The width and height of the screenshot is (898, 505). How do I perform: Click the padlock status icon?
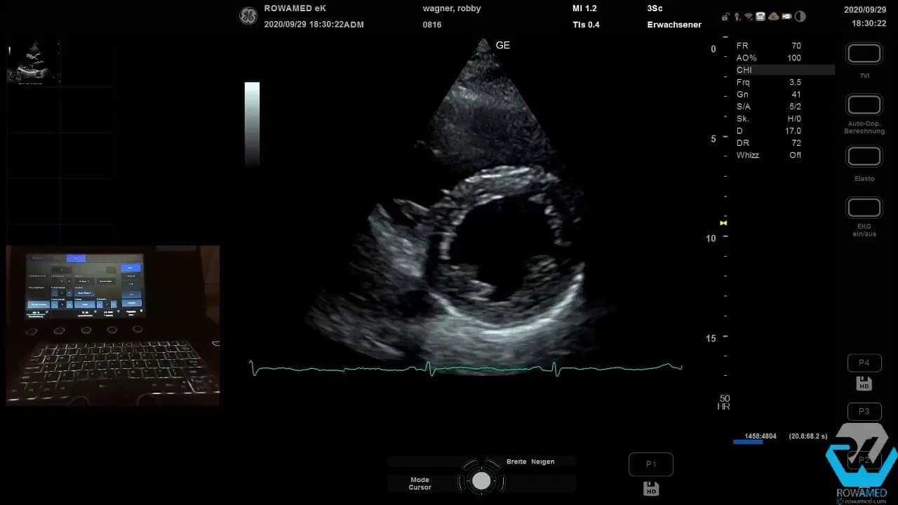pos(725,17)
